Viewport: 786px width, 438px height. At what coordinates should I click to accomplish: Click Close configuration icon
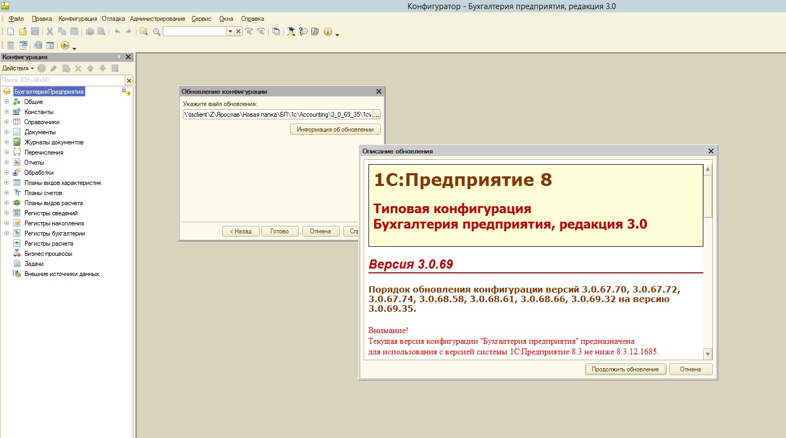click(x=23, y=45)
